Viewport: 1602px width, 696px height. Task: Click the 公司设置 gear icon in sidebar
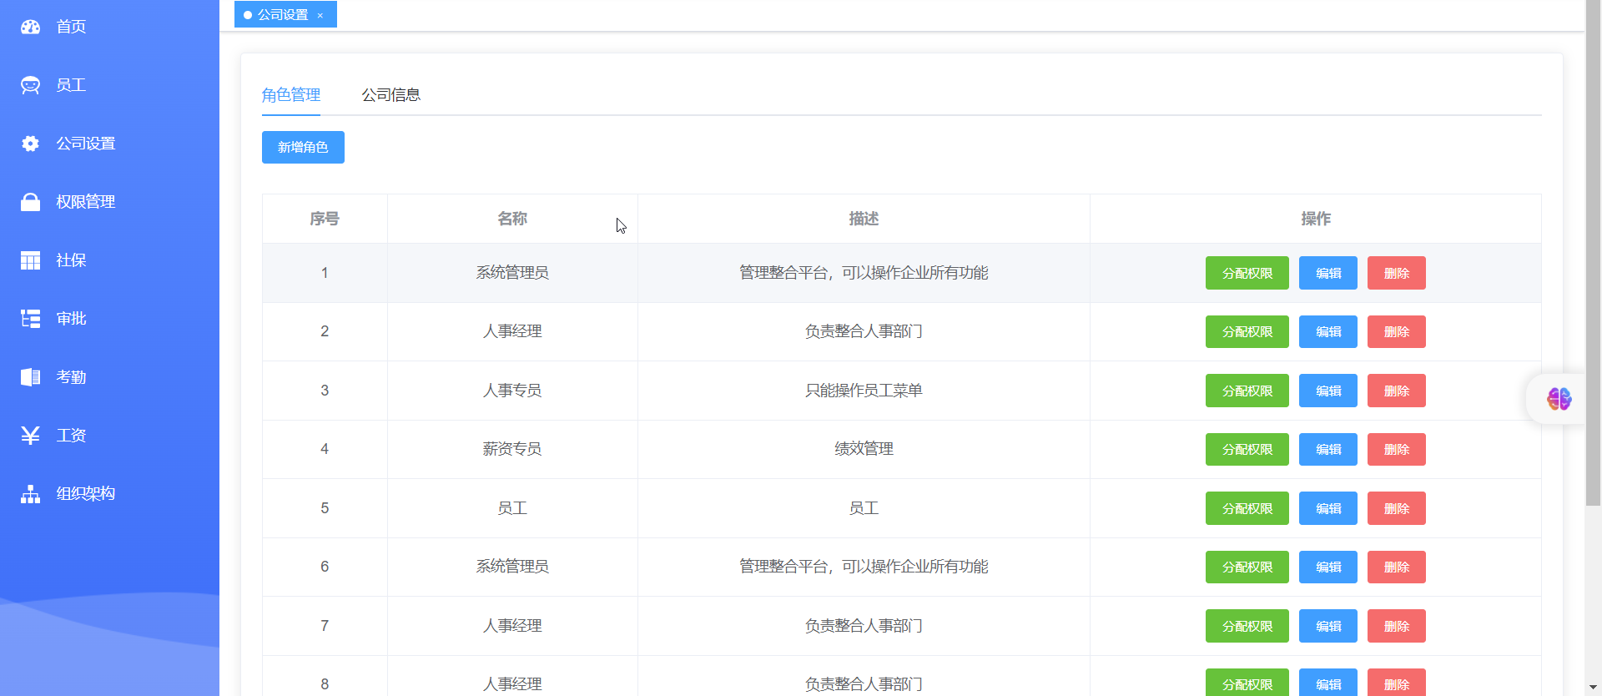coord(30,144)
